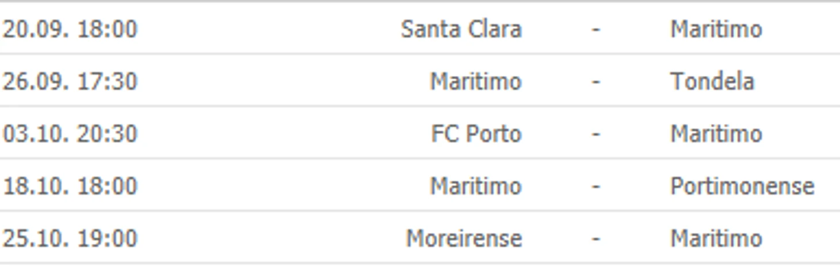Click score dash of Maritimo-Tondela match
Screen dimensions: 840x268
[x=595, y=81]
